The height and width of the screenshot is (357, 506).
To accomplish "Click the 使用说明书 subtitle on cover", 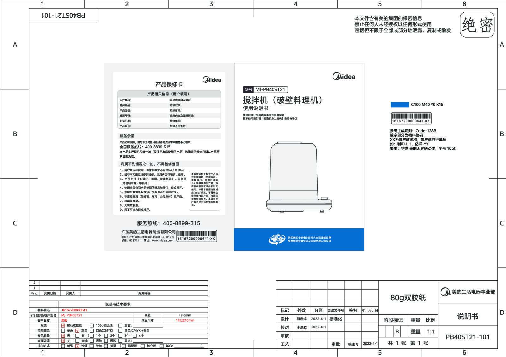I will point(256,108).
